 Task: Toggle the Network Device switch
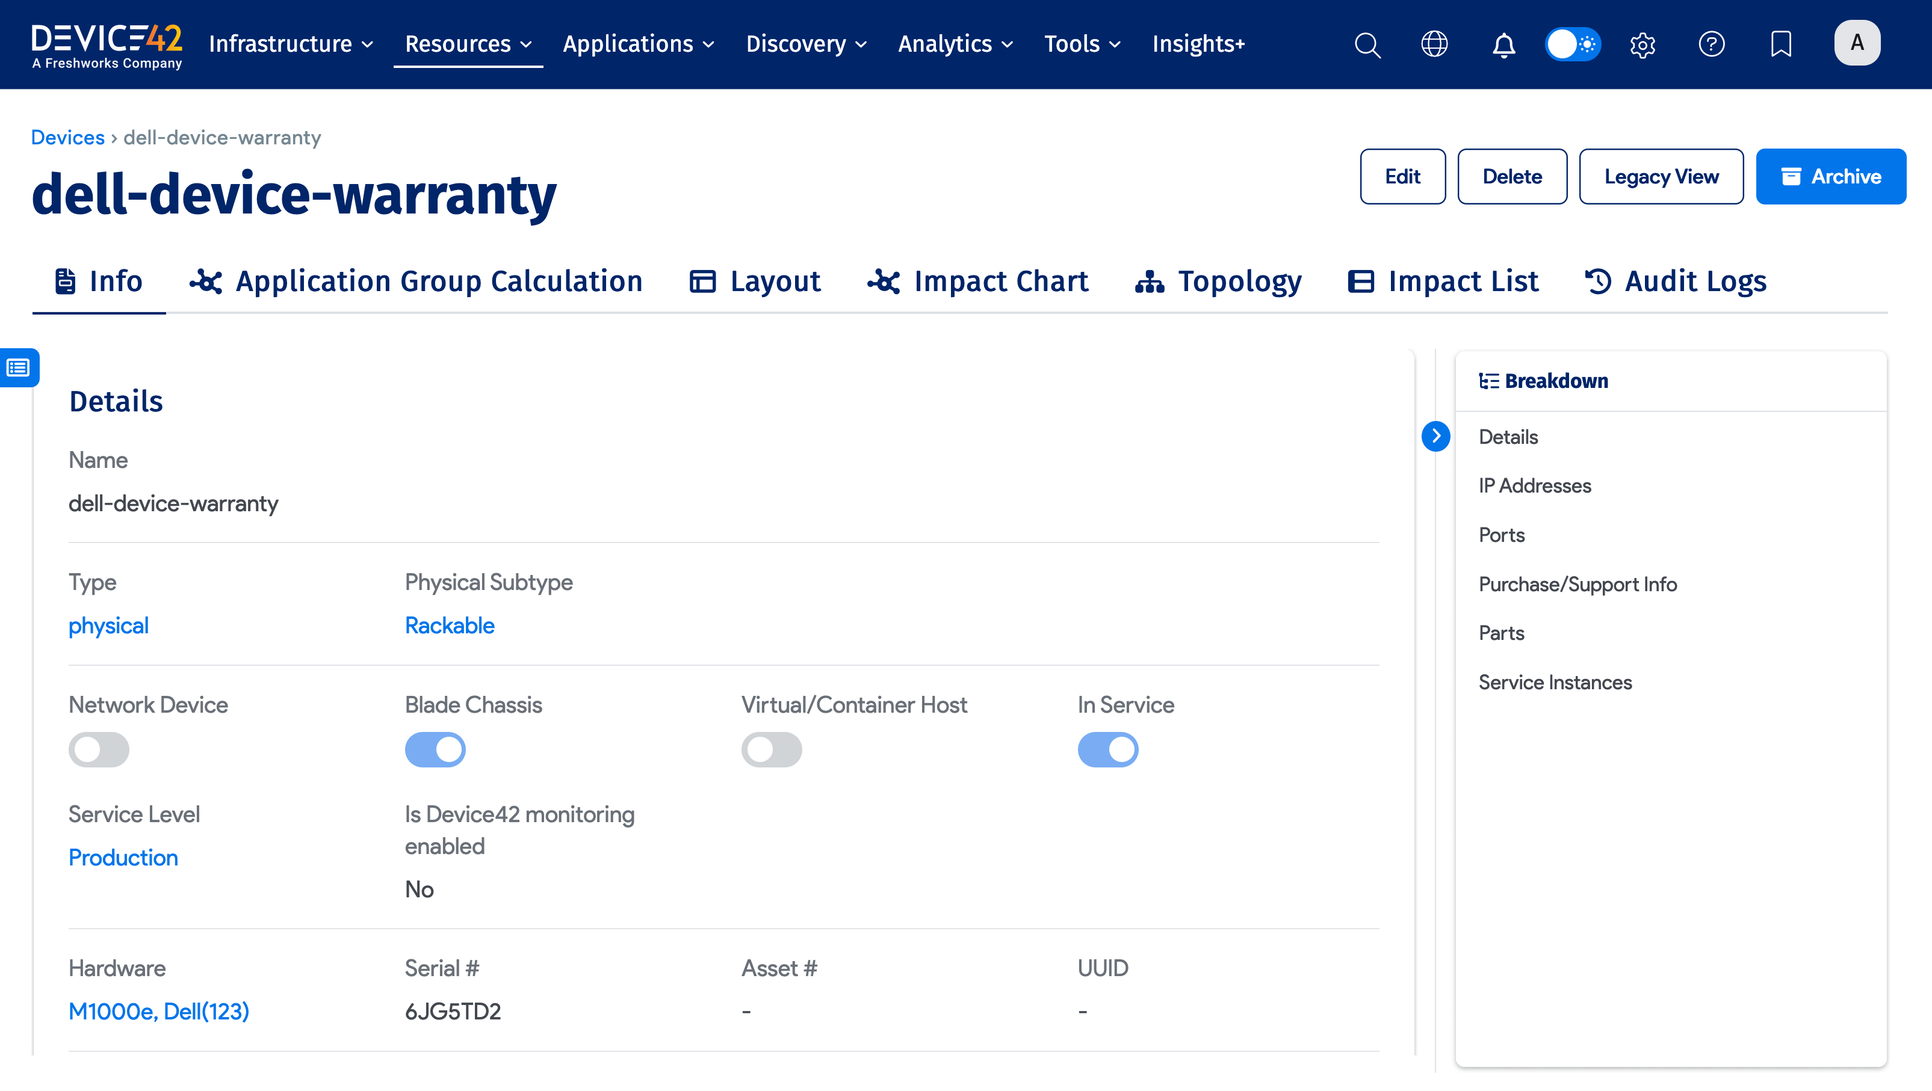coord(99,749)
